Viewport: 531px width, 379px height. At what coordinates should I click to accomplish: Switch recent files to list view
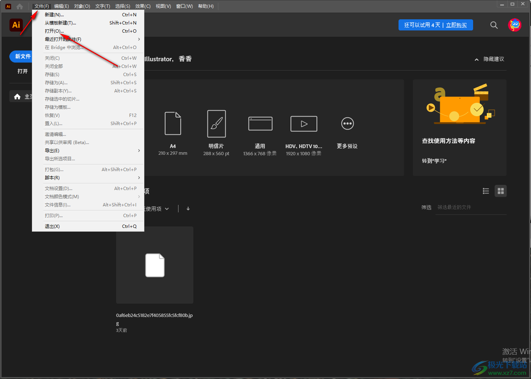pos(486,191)
